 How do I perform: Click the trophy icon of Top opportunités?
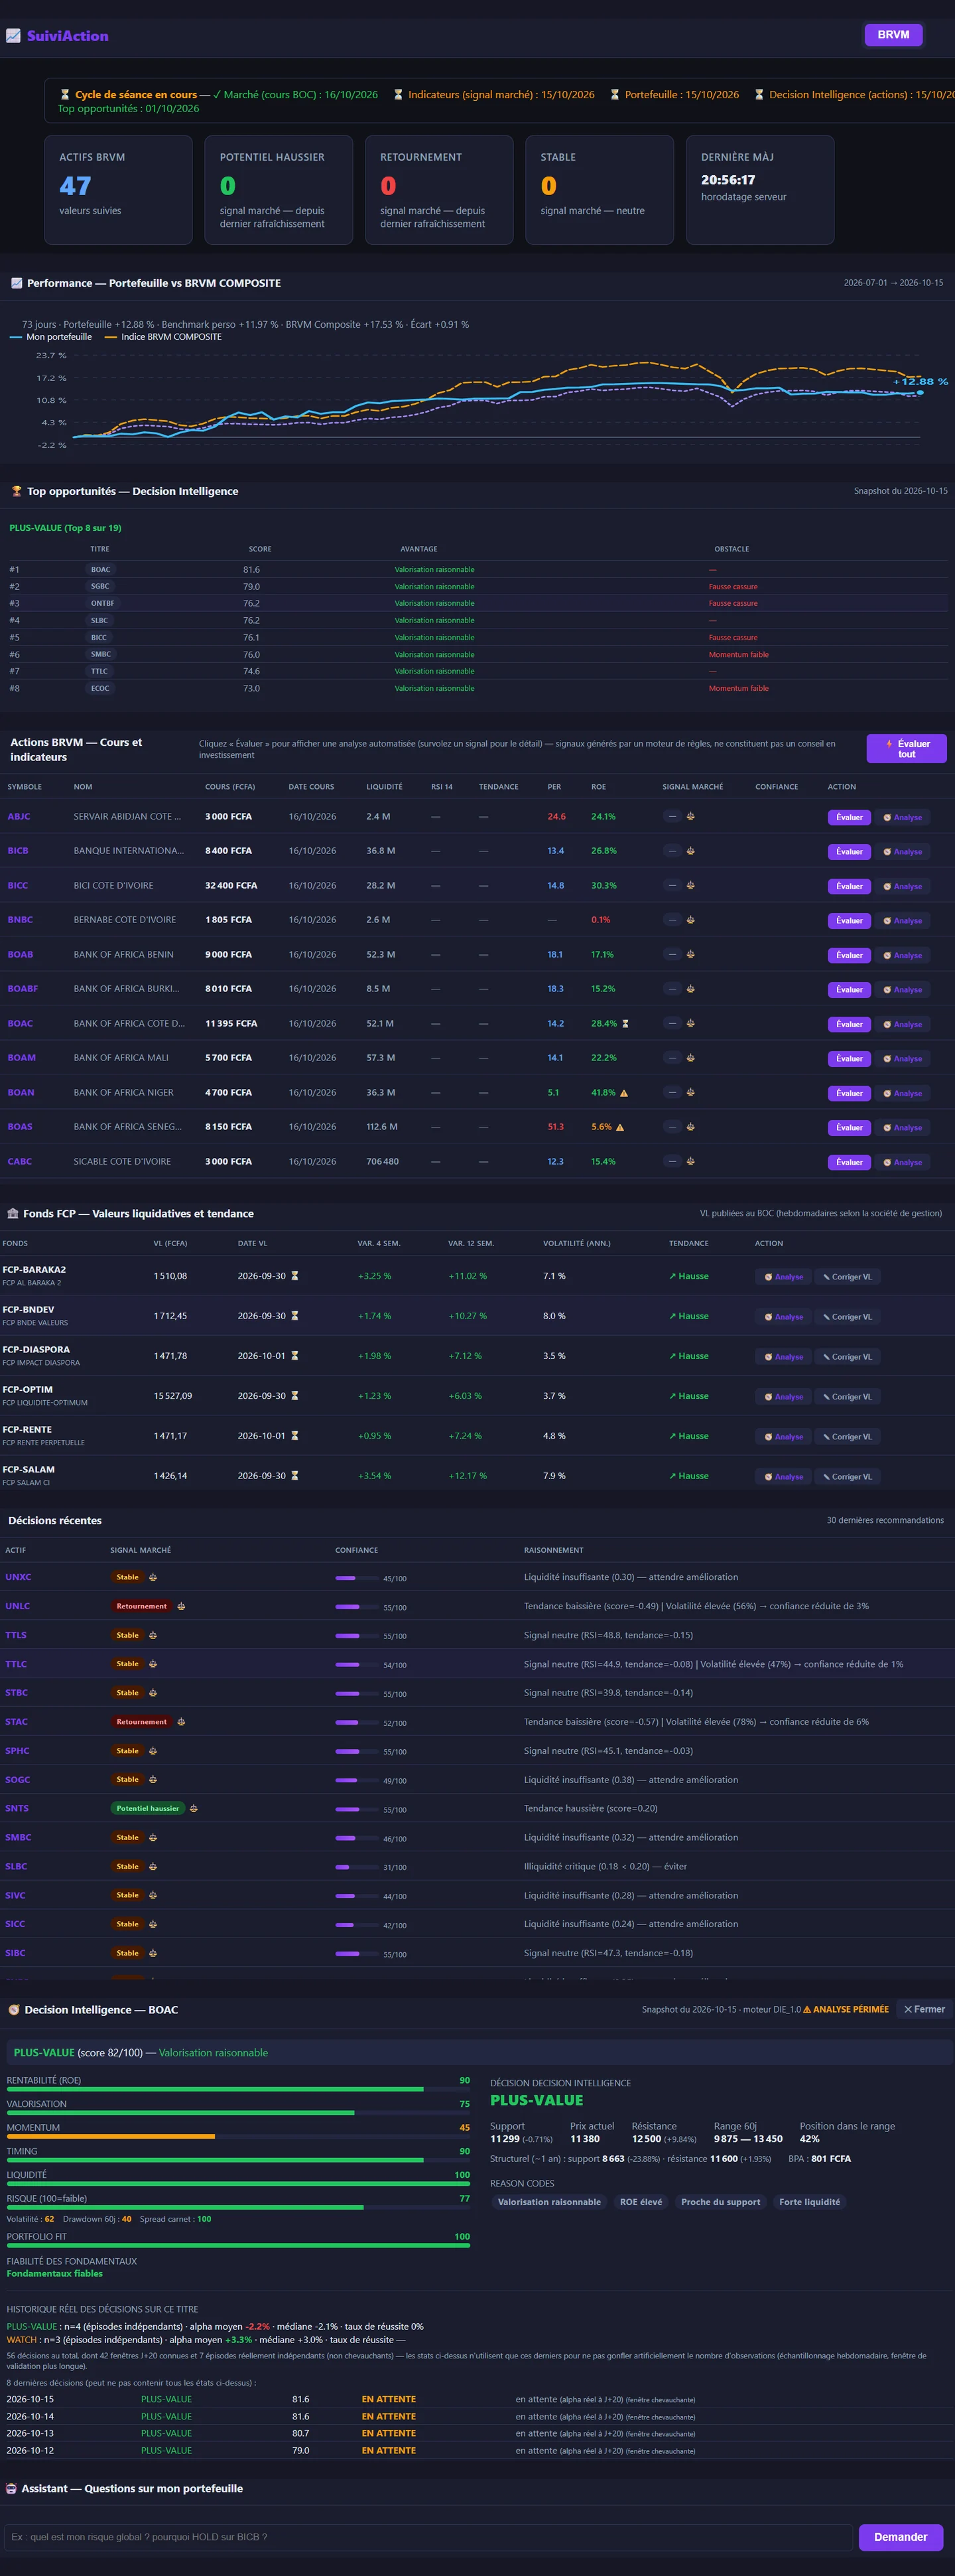pos(16,491)
